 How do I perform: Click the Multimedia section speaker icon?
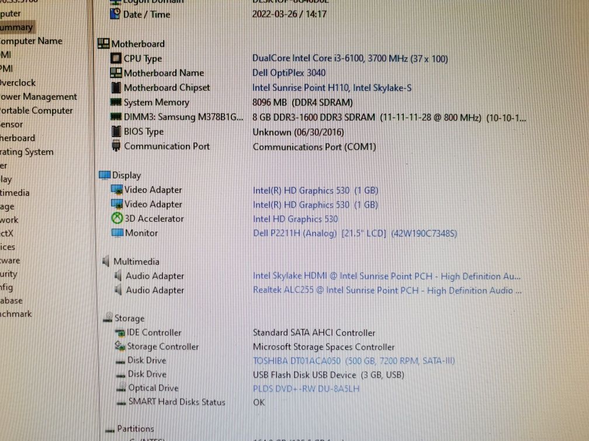[x=106, y=261]
